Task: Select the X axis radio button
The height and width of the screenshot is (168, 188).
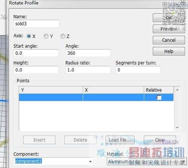Action: (29, 36)
